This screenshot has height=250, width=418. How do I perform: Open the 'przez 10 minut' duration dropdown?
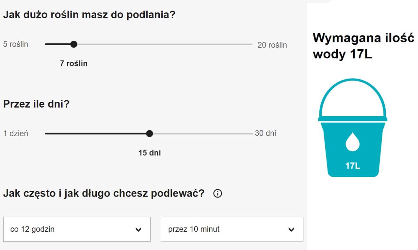pyautogui.click(x=232, y=229)
